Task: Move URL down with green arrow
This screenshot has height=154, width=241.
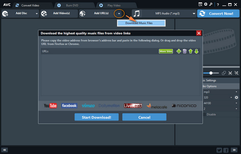Action: (x=196, y=51)
